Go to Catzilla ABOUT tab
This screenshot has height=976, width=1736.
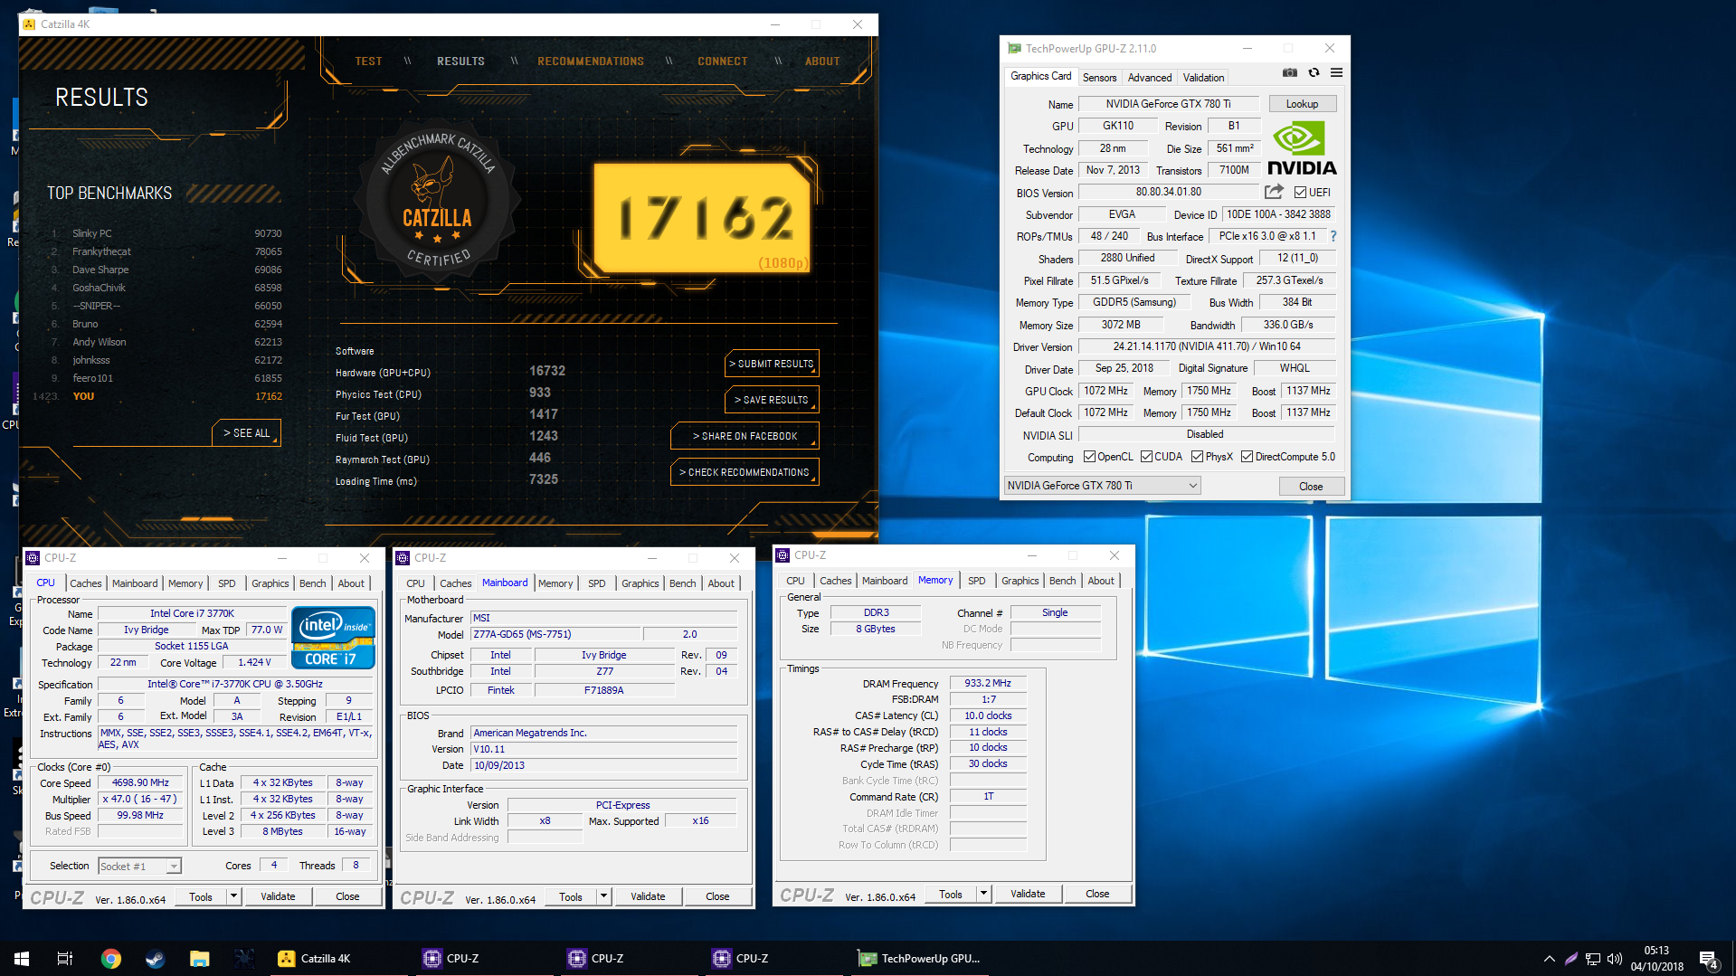(822, 62)
